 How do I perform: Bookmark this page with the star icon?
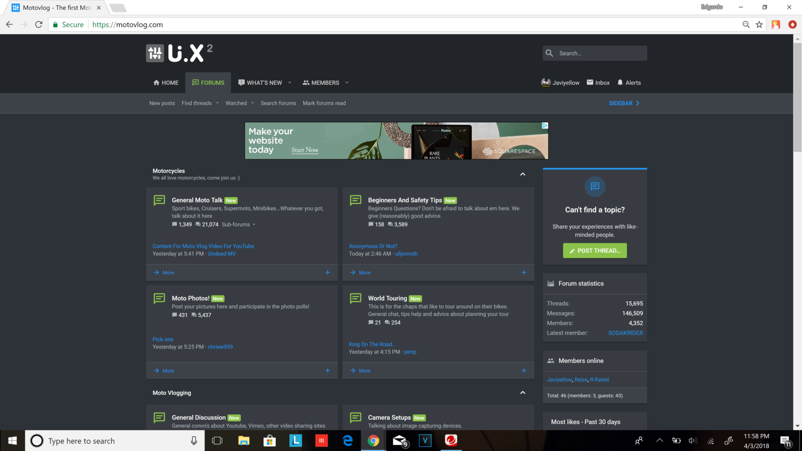[759, 25]
